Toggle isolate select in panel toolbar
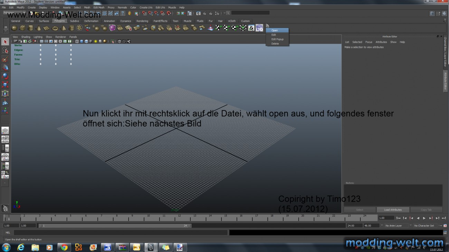 113,41
